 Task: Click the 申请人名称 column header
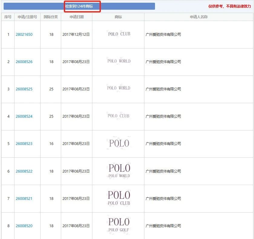click(x=199, y=17)
